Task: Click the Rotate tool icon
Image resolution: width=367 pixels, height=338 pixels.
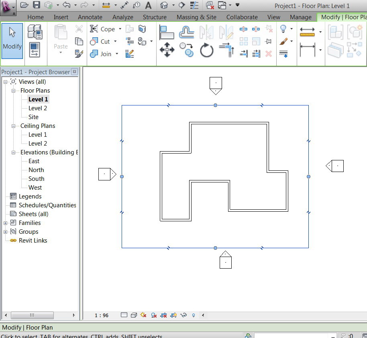Action: pyautogui.click(x=207, y=51)
